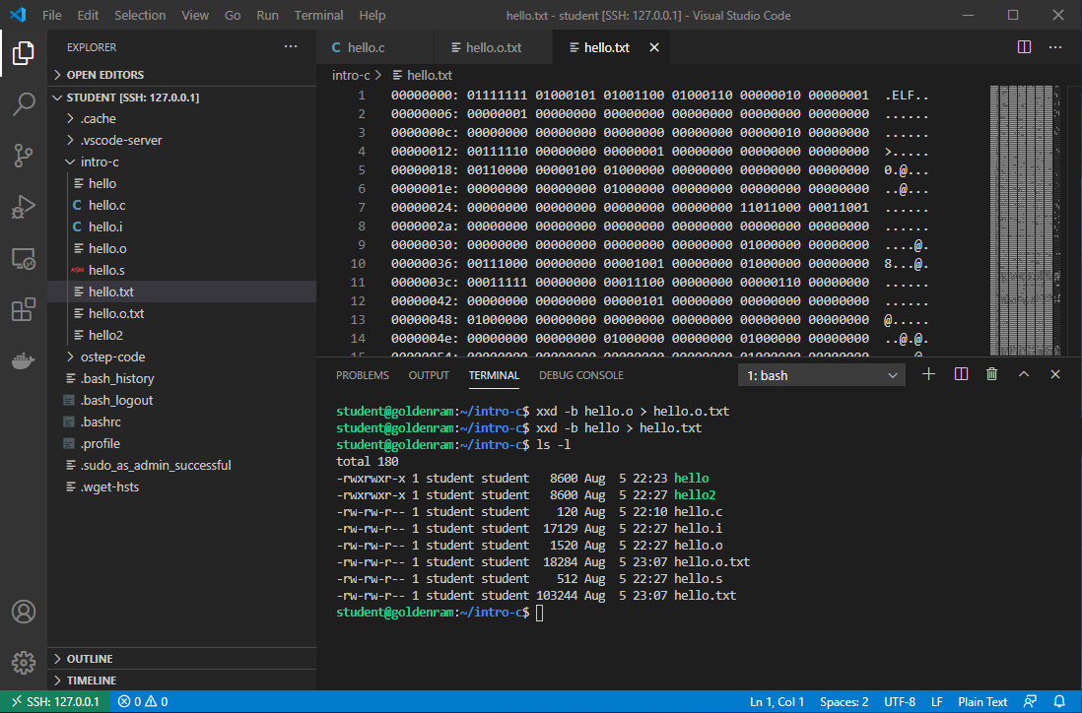Click line number 7 in editor gutter
Viewport: 1082px width, 713px height.
[x=362, y=208]
